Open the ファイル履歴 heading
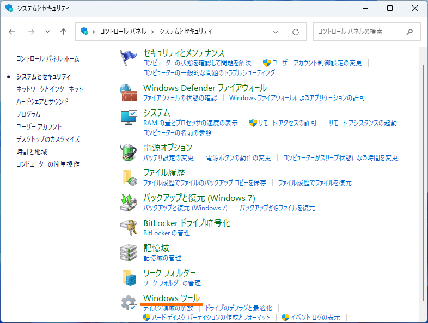The width and height of the screenshot is (428, 323). pyautogui.click(x=164, y=173)
